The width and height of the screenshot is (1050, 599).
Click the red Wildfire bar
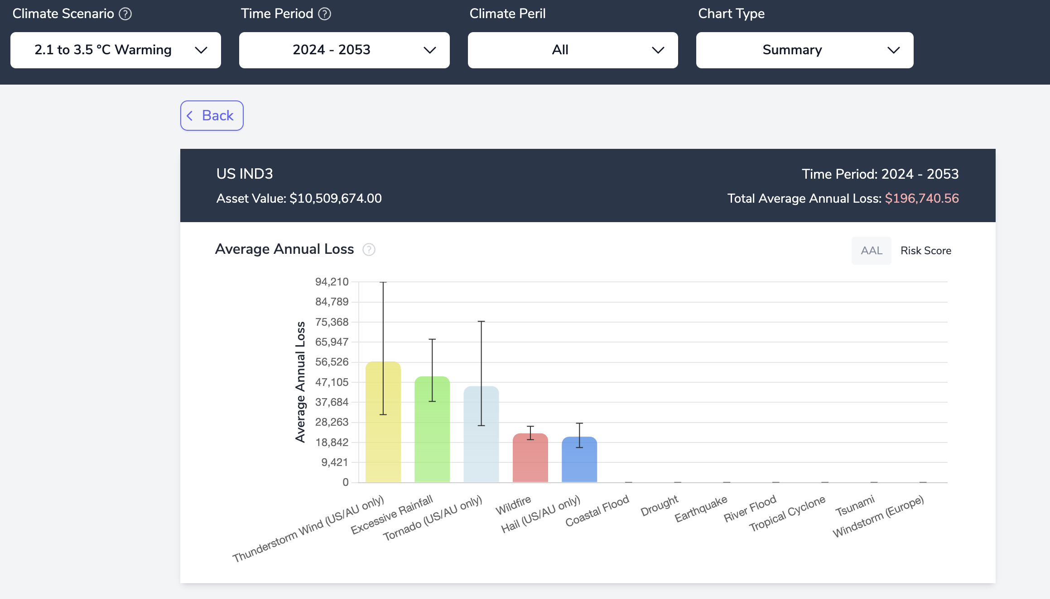530,458
